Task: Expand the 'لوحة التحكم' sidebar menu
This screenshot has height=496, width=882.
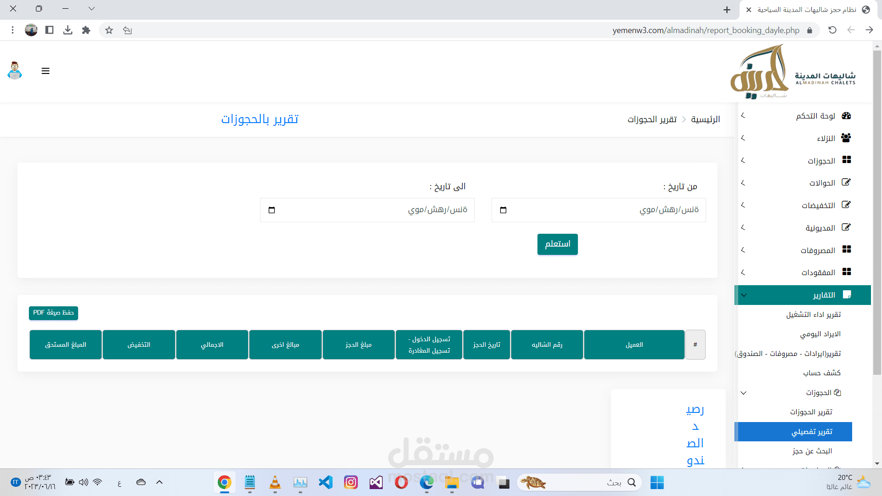Action: 815,116
